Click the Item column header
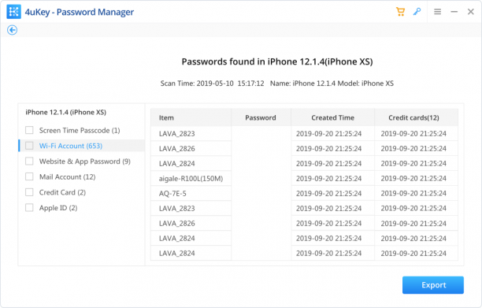The width and height of the screenshot is (482, 308). click(x=191, y=117)
